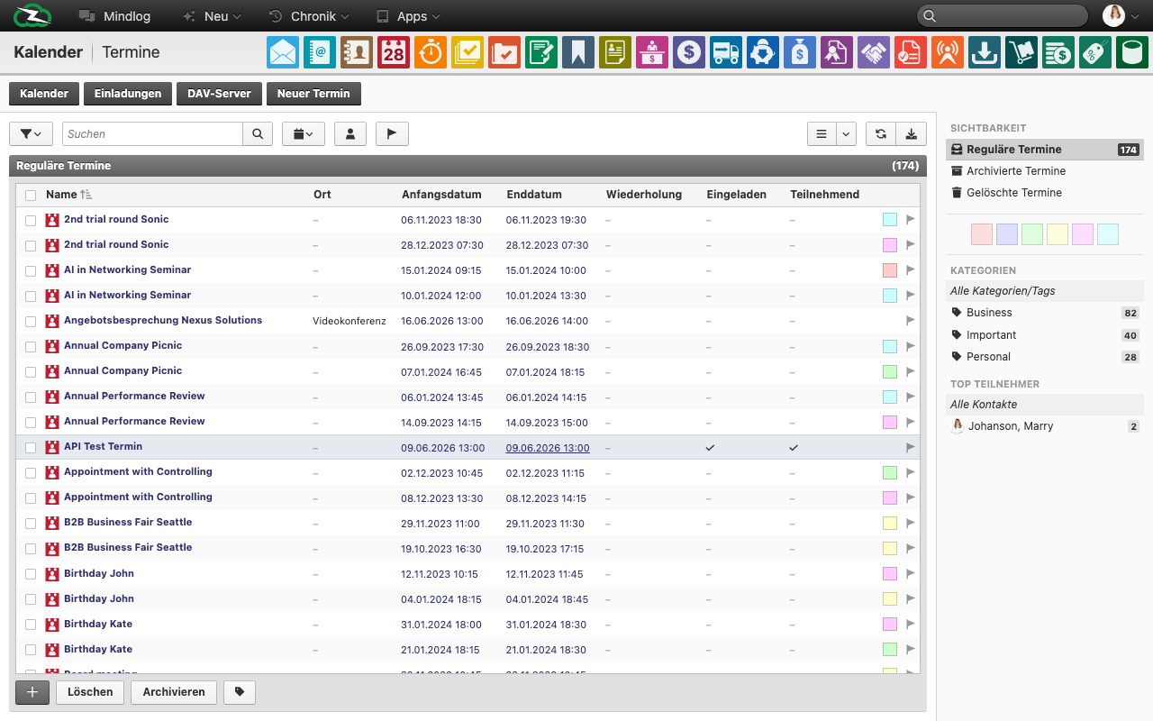Open the purple certificate document icon
Screen dimensions: 1153x721
[837, 52]
